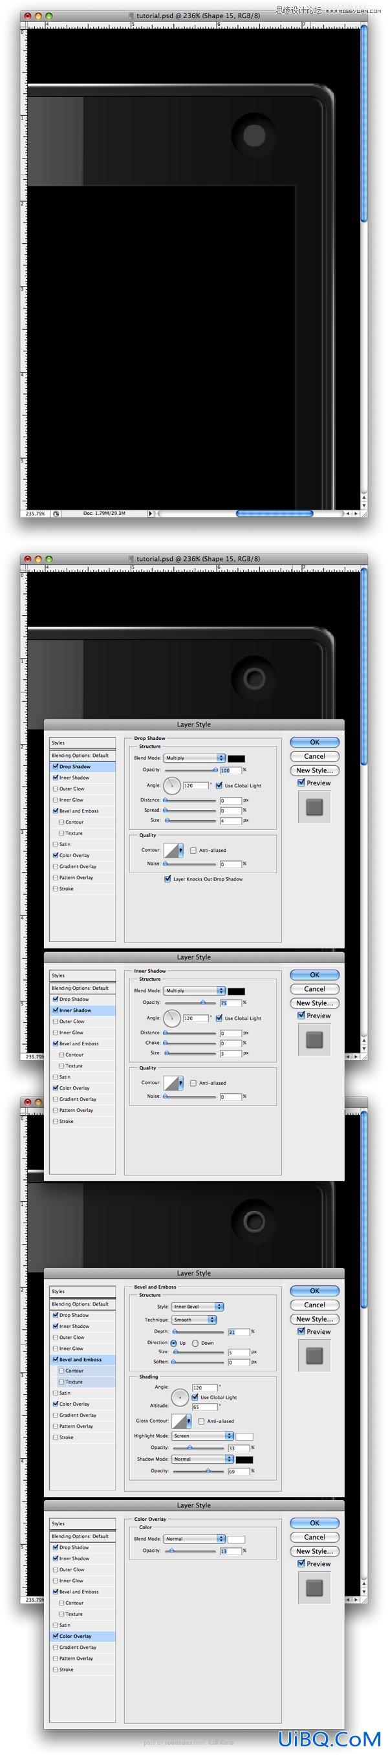Toggle Layer Knocks Out Drop Shadow checkbox
Viewport: 388px width, 1755px height.
[x=167, y=879]
